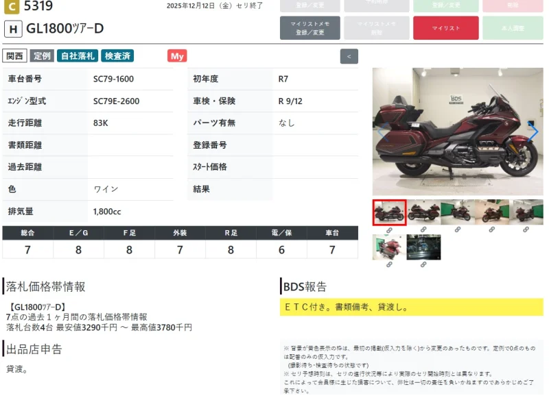Click the 電/保 score value 6

(x=281, y=250)
